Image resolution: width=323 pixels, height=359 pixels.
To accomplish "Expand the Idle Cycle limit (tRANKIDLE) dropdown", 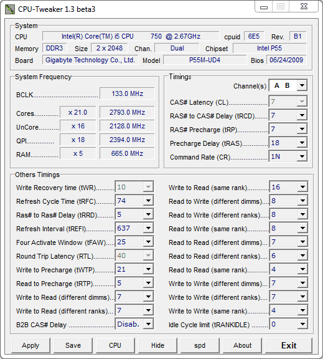I will tap(302, 324).
